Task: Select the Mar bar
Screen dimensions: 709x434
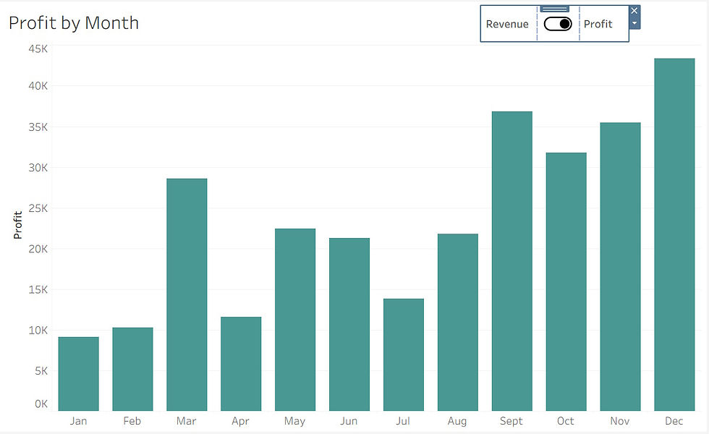Action: tap(187, 295)
